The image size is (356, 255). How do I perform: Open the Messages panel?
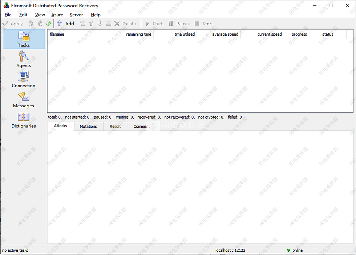point(24,100)
